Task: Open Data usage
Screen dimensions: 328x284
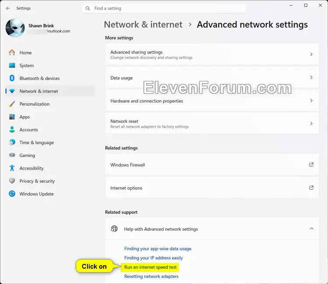Action: coord(212,77)
